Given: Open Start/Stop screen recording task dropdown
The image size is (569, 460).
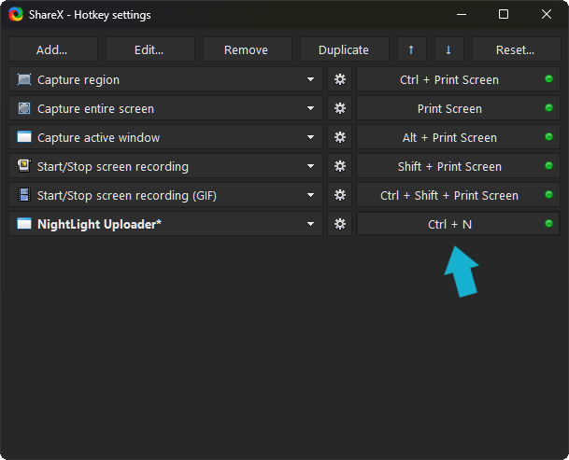Looking at the screenshot, I should click(x=310, y=167).
